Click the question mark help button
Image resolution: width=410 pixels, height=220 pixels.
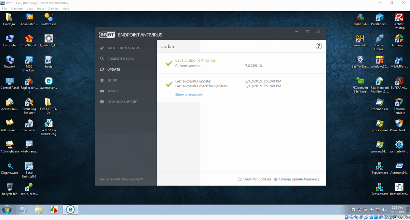click(x=318, y=46)
